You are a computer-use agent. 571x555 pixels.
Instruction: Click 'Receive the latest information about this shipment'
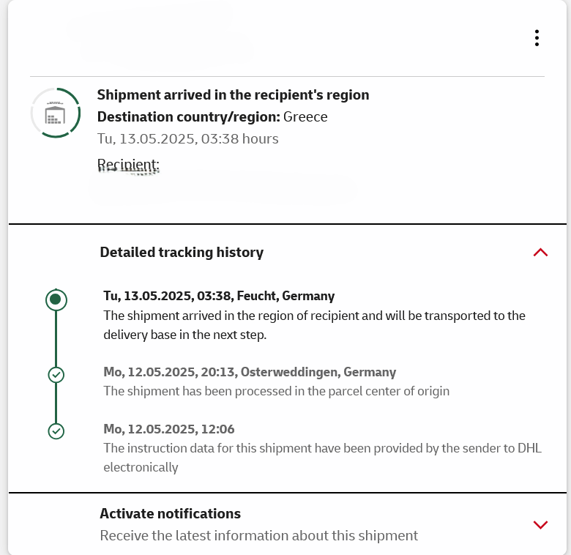pyautogui.click(x=258, y=536)
